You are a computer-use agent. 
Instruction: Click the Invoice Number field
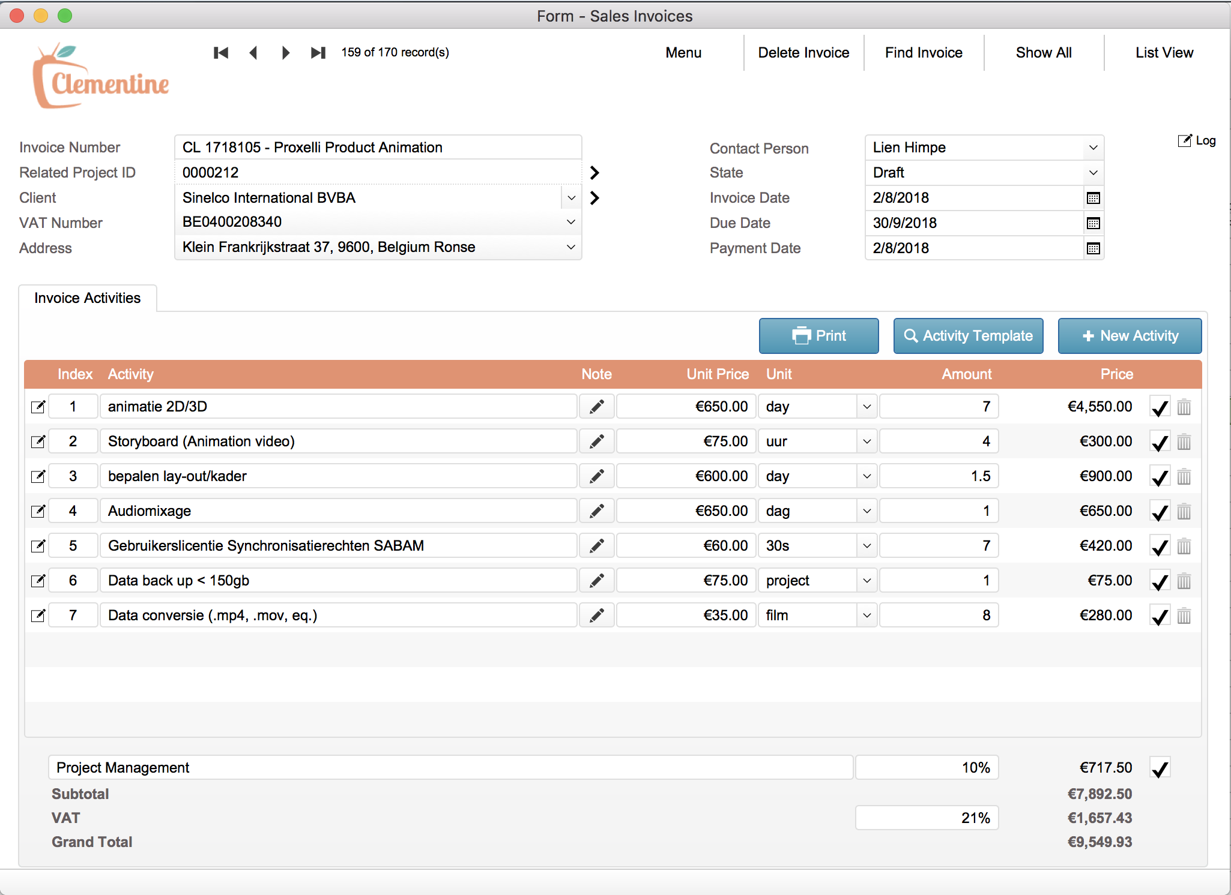pos(378,148)
